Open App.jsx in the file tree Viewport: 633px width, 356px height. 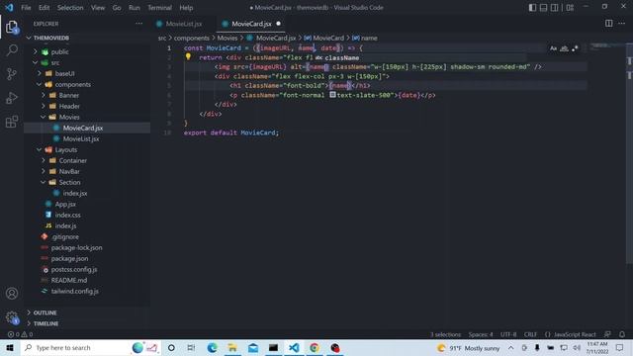pos(65,205)
